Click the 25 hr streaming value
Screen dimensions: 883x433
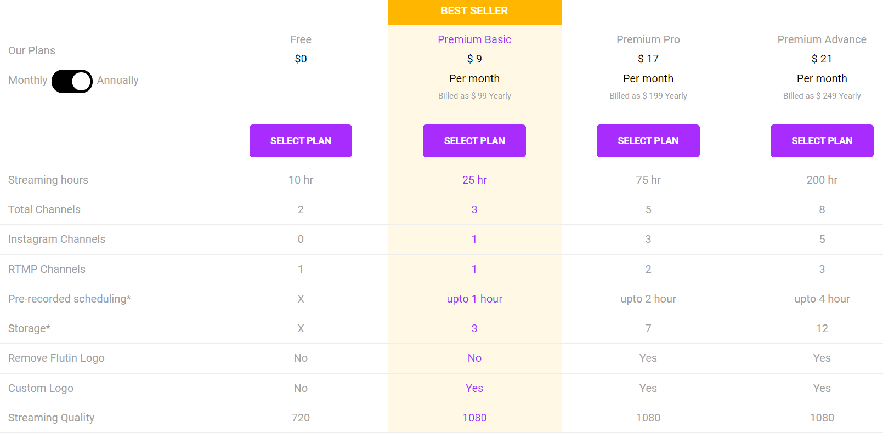(474, 180)
